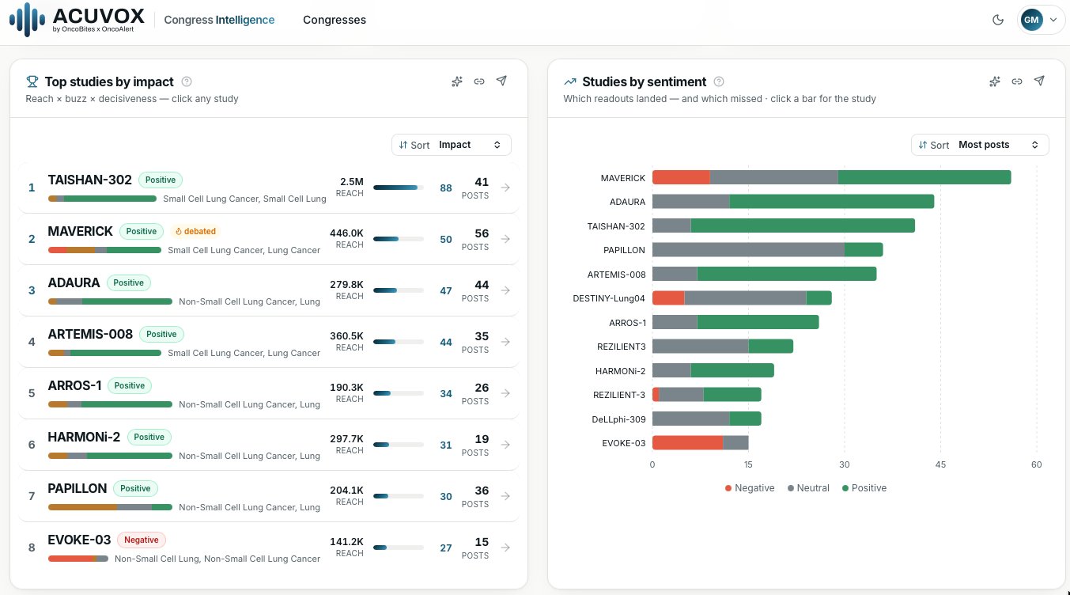Click the ADAURA study title in list

tap(74, 282)
